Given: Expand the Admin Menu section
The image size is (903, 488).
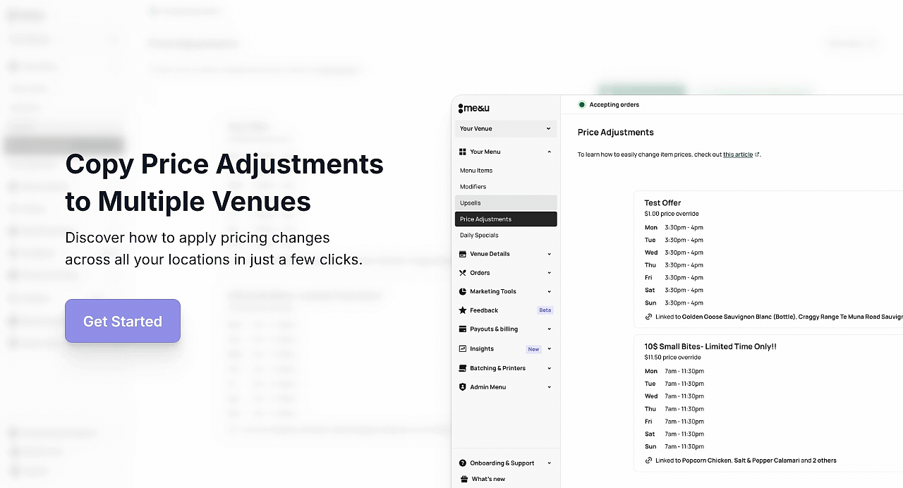Looking at the screenshot, I should (549, 387).
